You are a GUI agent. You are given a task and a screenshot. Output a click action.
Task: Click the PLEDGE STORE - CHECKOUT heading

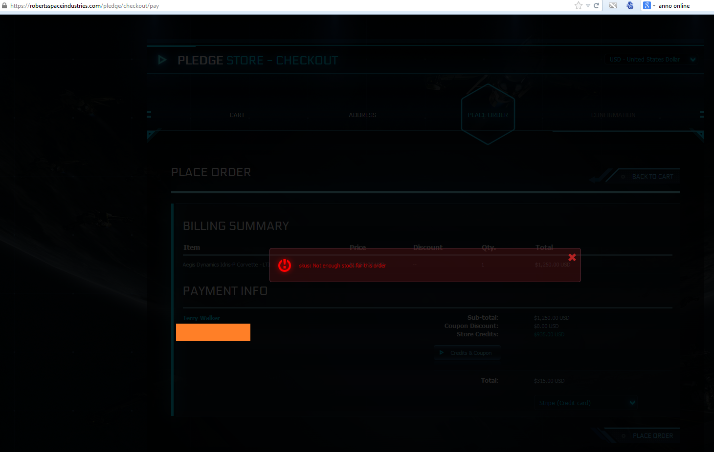click(258, 60)
